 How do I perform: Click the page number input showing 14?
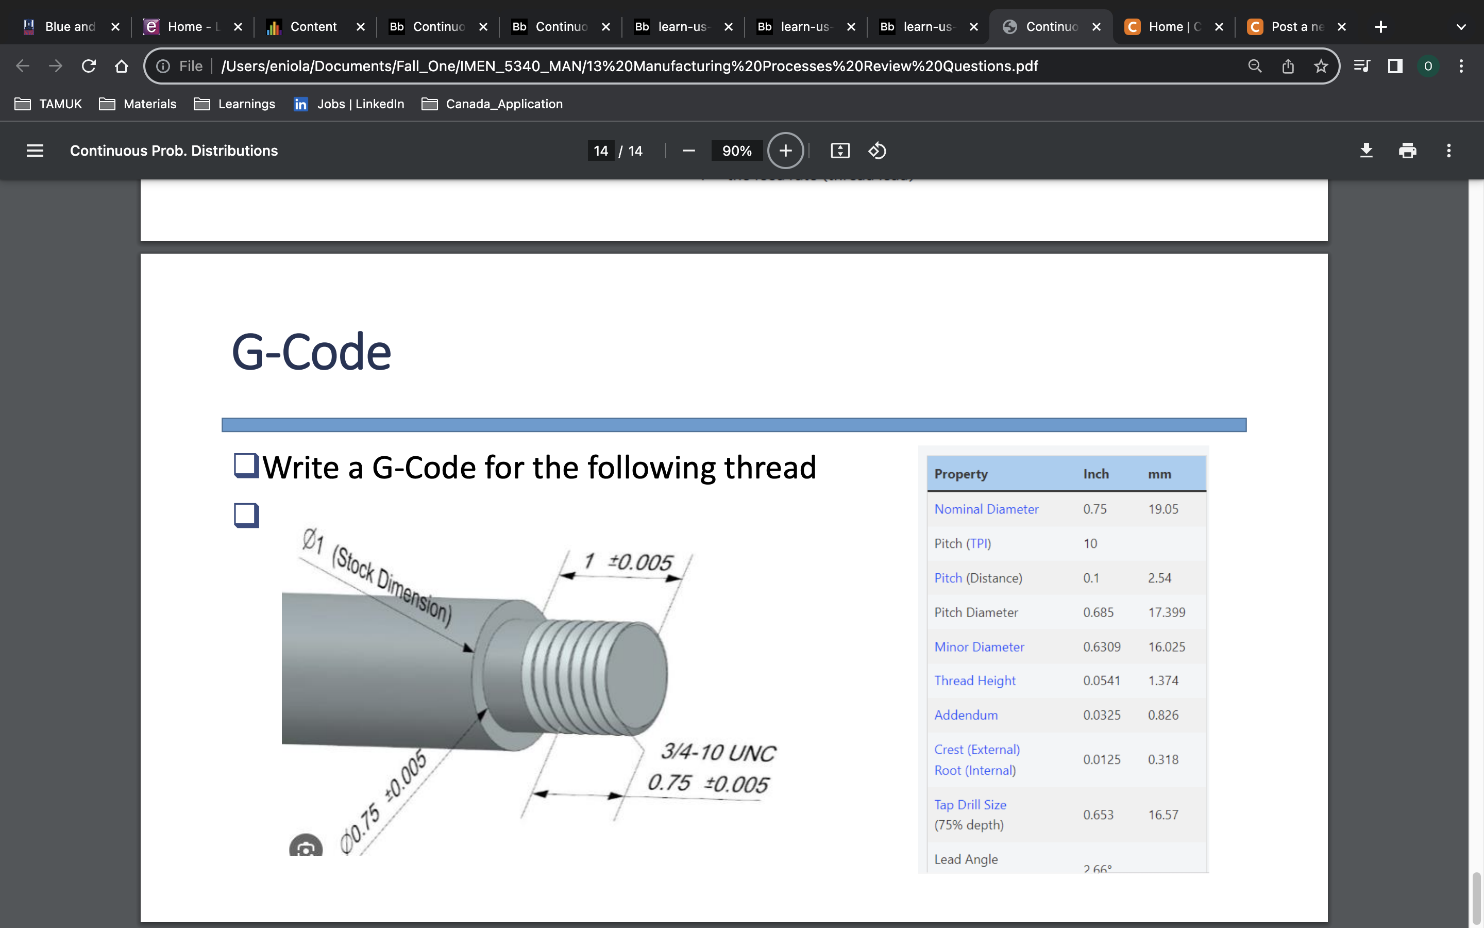point(600,151)
